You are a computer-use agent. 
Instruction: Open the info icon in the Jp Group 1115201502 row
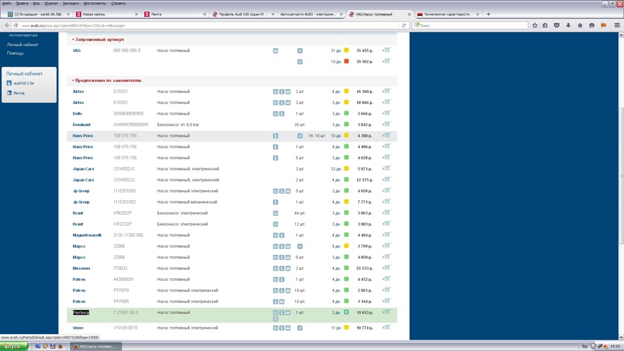276,202
